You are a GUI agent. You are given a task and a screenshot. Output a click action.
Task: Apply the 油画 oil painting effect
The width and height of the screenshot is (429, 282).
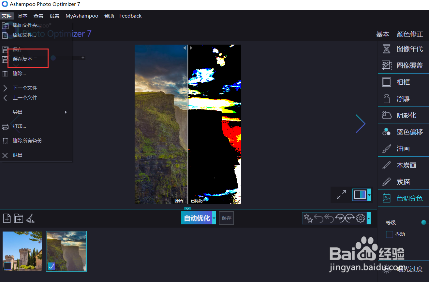(x=404, y=148)
